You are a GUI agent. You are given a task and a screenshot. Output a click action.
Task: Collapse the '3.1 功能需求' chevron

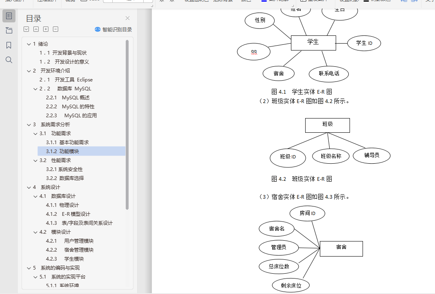coord(35,134)
